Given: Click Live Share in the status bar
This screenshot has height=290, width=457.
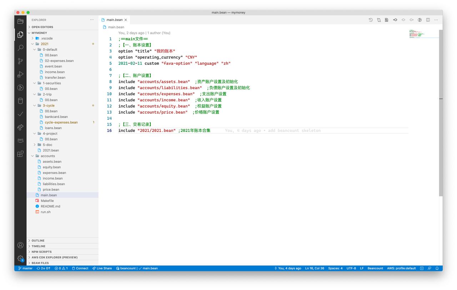Looking at the screenshot, I should pyautogui.click(x=102, y=268).
